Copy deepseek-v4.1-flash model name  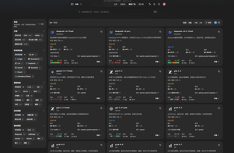219,32
